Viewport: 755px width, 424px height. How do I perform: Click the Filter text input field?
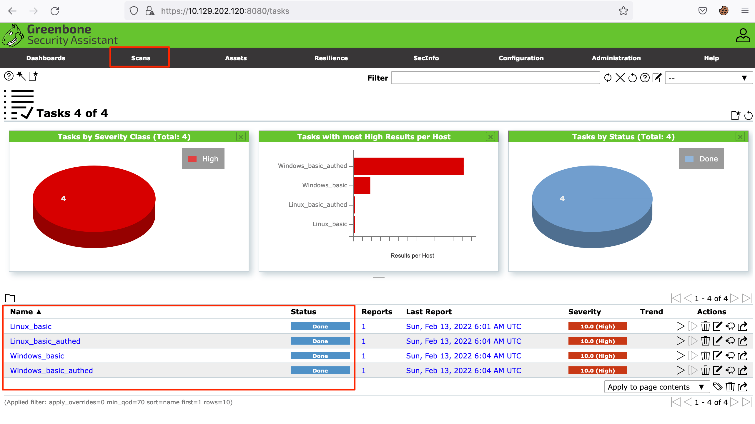[x=495, y=78]
